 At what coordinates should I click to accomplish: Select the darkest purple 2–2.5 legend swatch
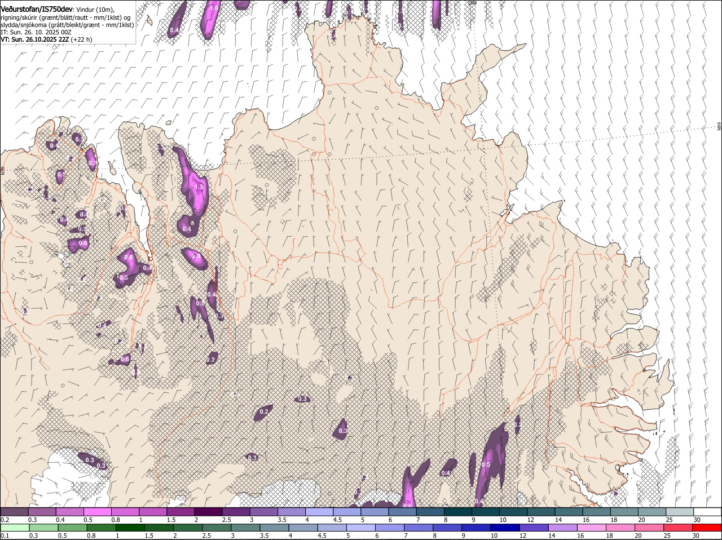point(208,511)
